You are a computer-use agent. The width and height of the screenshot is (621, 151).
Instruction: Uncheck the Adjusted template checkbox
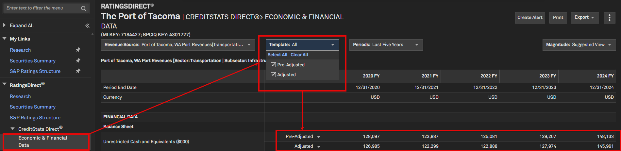click(x=273, y=75)
